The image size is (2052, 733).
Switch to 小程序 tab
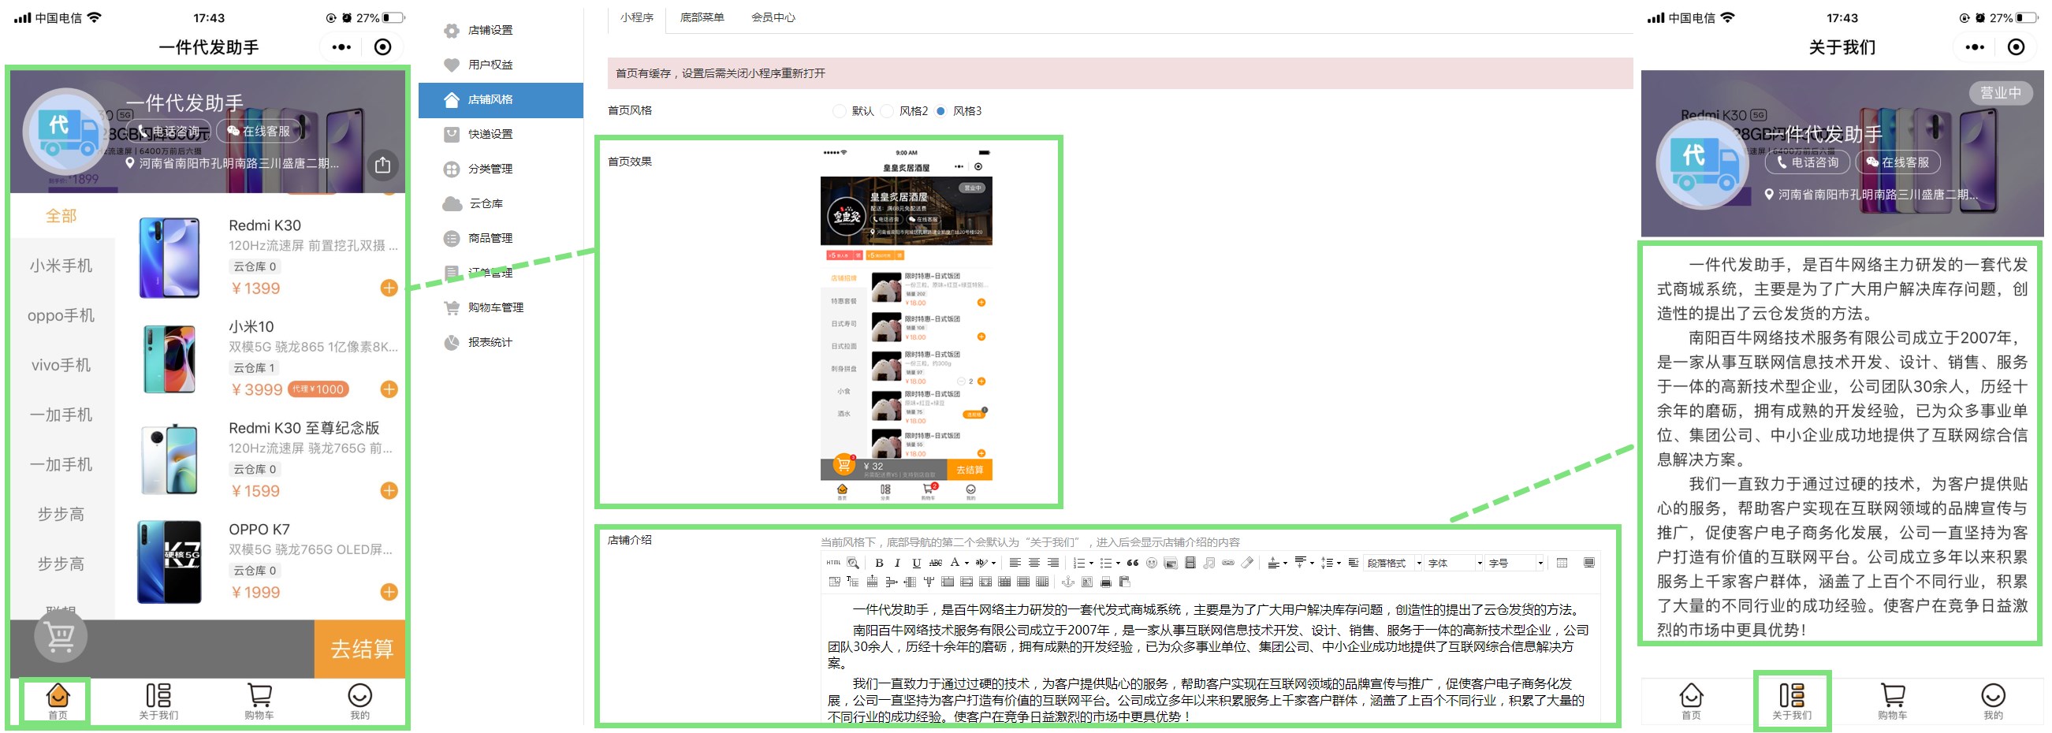(636, 17)
